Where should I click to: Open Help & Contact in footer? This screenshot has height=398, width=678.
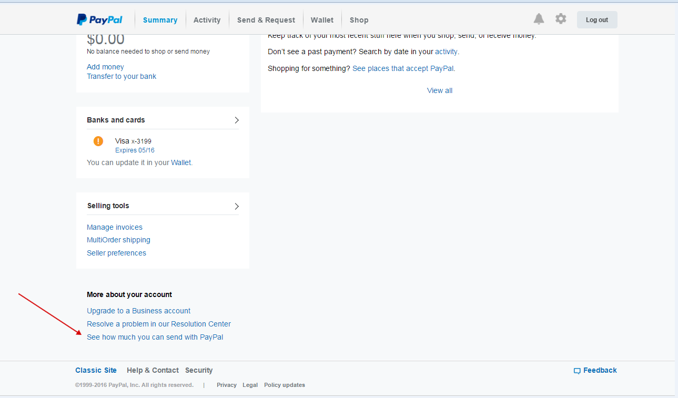pos(153,370)
